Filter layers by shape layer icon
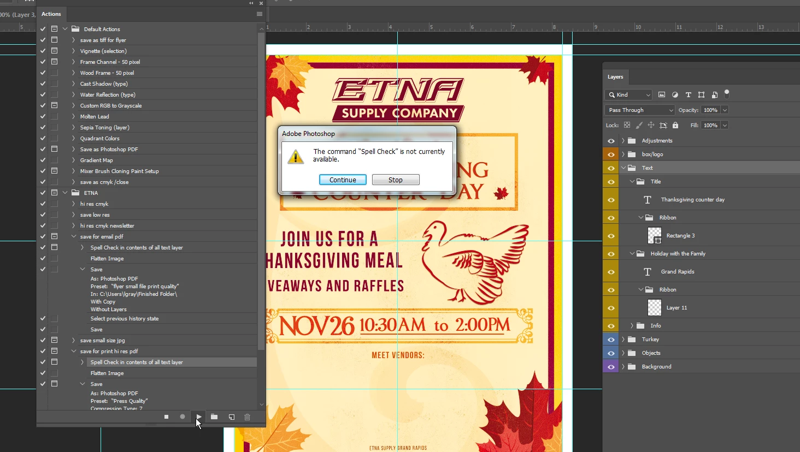 click(x=702, y=94)
